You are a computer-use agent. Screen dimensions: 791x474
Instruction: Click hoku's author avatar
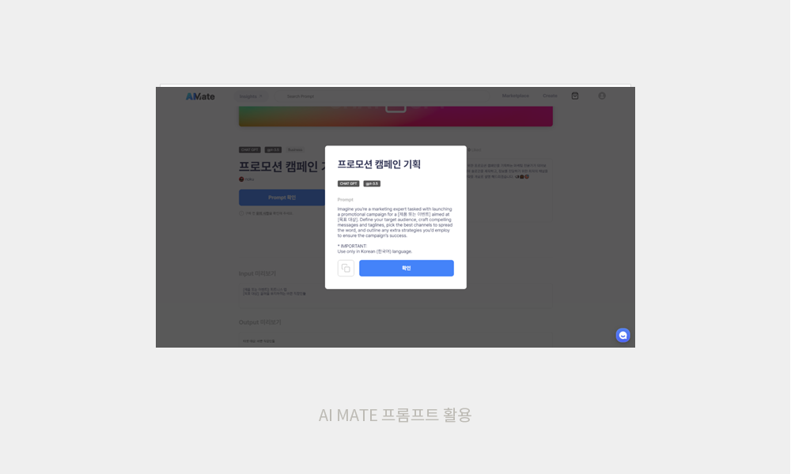tap(240, 178)
